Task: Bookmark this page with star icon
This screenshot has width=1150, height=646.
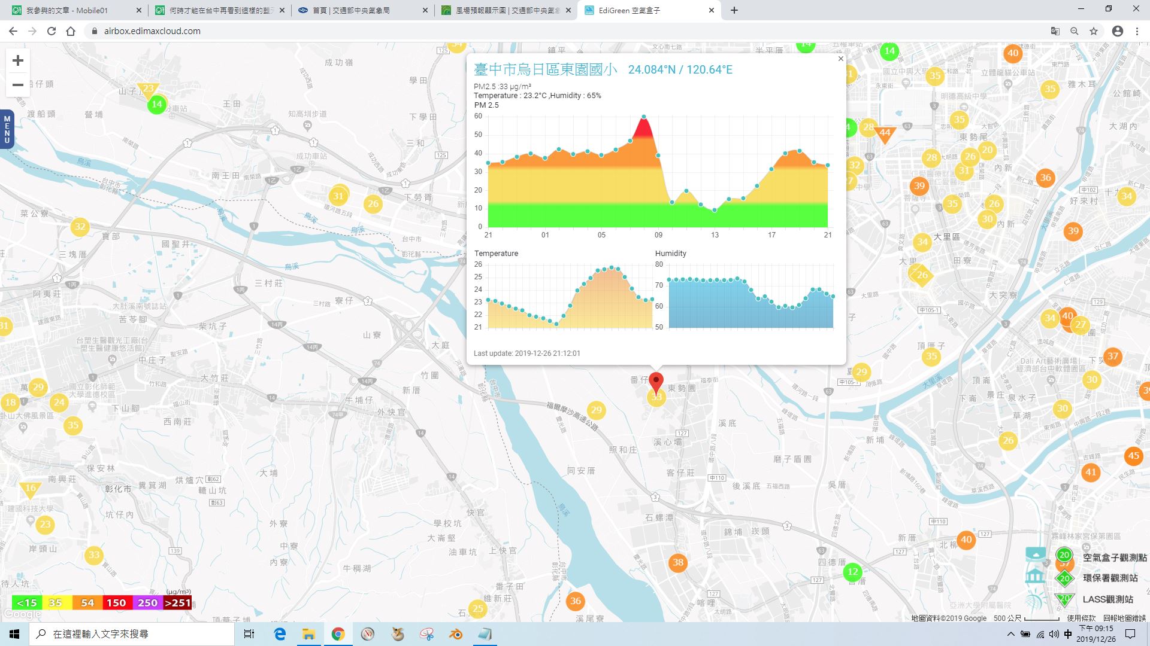Action: pyautogui.click(x=1094, y=31)
